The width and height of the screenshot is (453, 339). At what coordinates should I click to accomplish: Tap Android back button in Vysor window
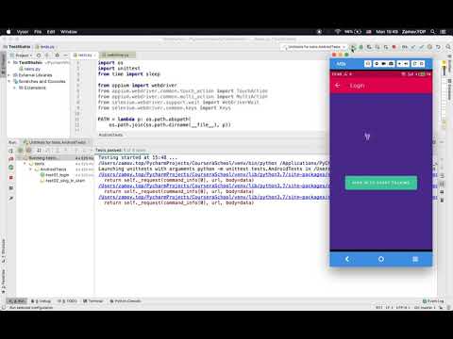(x=347, y=259)
